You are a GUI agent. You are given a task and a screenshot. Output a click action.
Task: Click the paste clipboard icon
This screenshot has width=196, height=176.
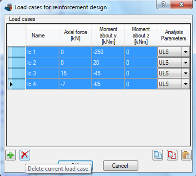click(x=186, y=155)
